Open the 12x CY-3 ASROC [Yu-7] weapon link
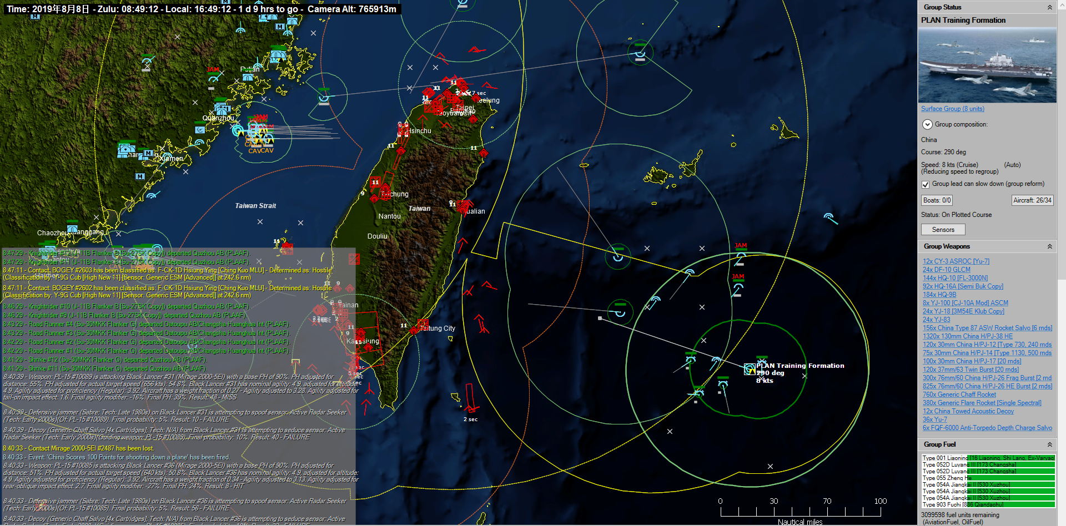The width and height of the screenshot is (1066, 526). pos(956,261)
